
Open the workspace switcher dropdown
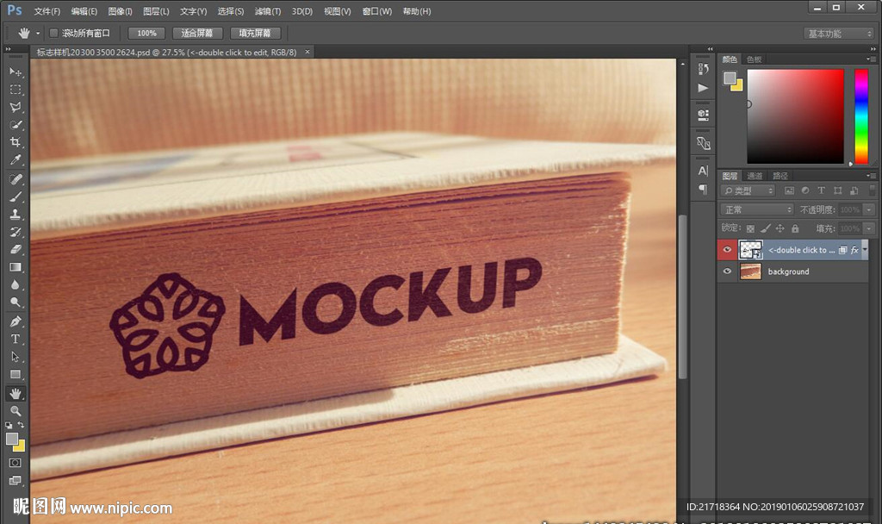pos(839,34)
